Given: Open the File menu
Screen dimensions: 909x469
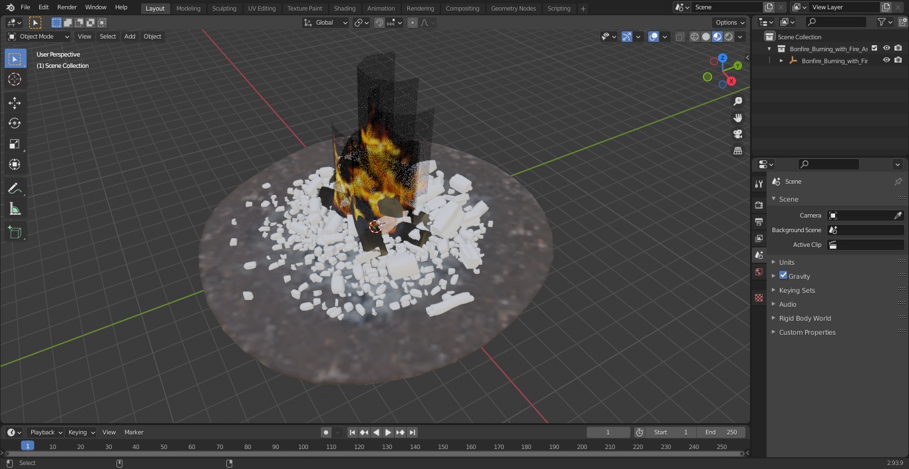Looking at the screenshot, I should pos(25,7).
